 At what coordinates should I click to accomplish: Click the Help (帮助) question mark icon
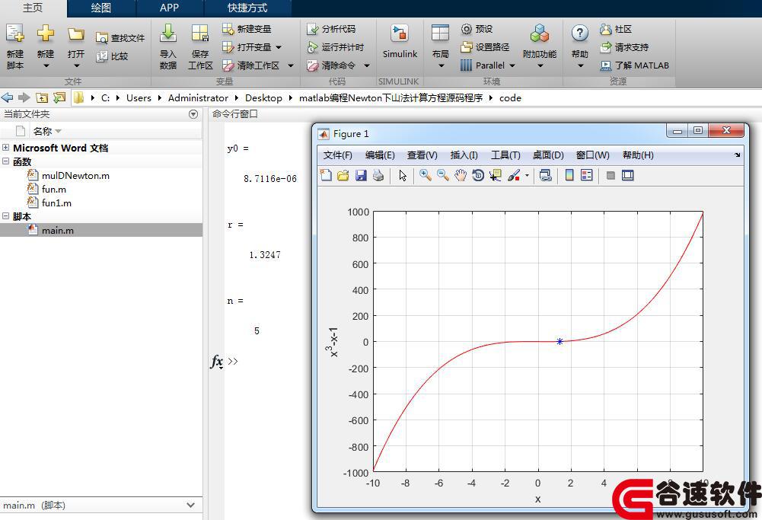[x=580, y=33]
